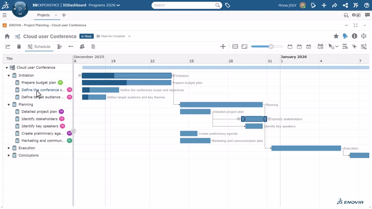Image resolution: width=372 pixels, height=209 pixels.
Task: Click the fit to screen icon
Action: [245, 46]
